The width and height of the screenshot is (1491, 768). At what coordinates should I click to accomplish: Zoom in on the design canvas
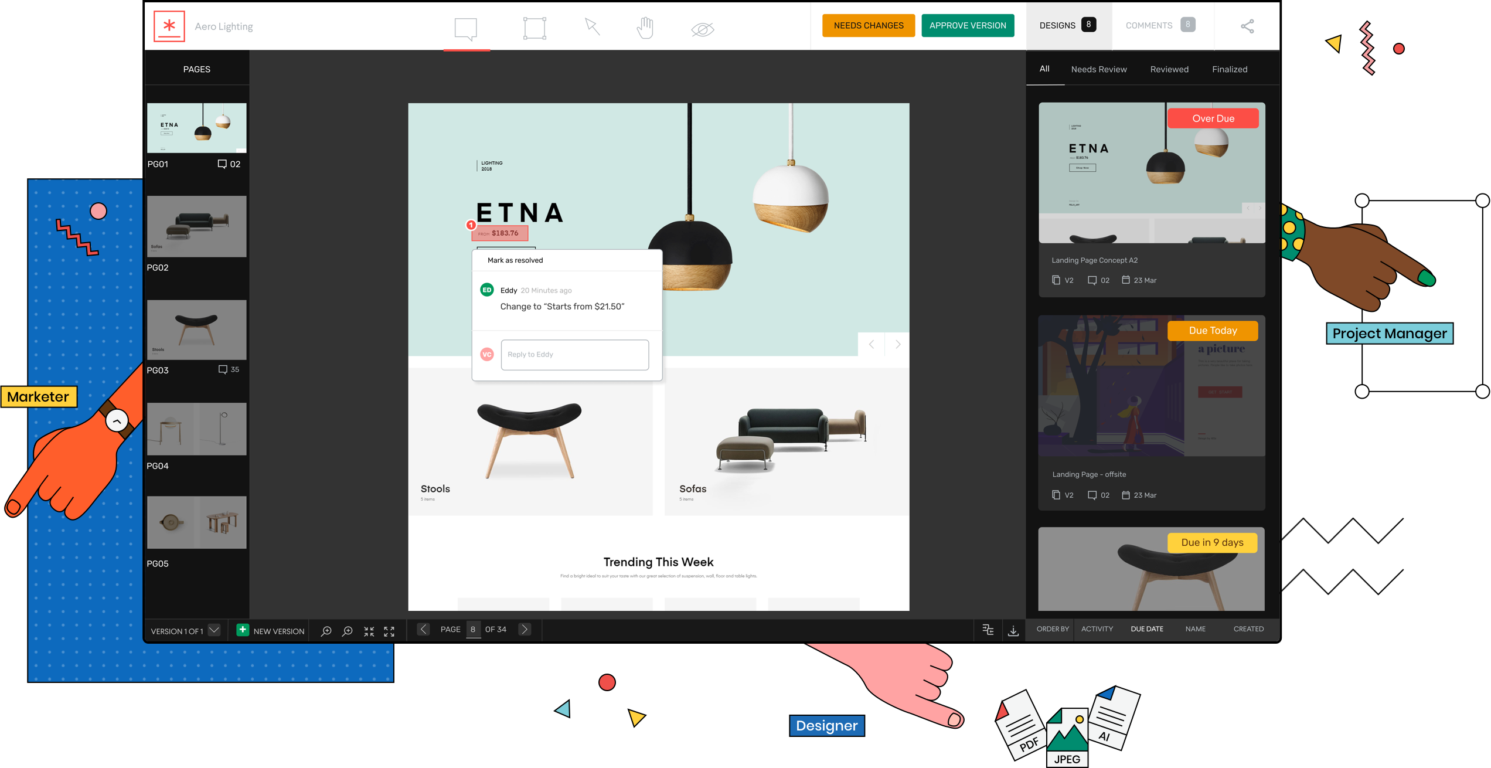click(x=325, y=631)
